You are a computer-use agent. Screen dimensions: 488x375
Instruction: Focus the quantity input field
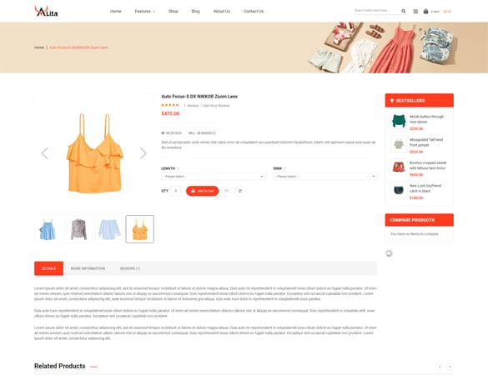[x=176, y=191]
